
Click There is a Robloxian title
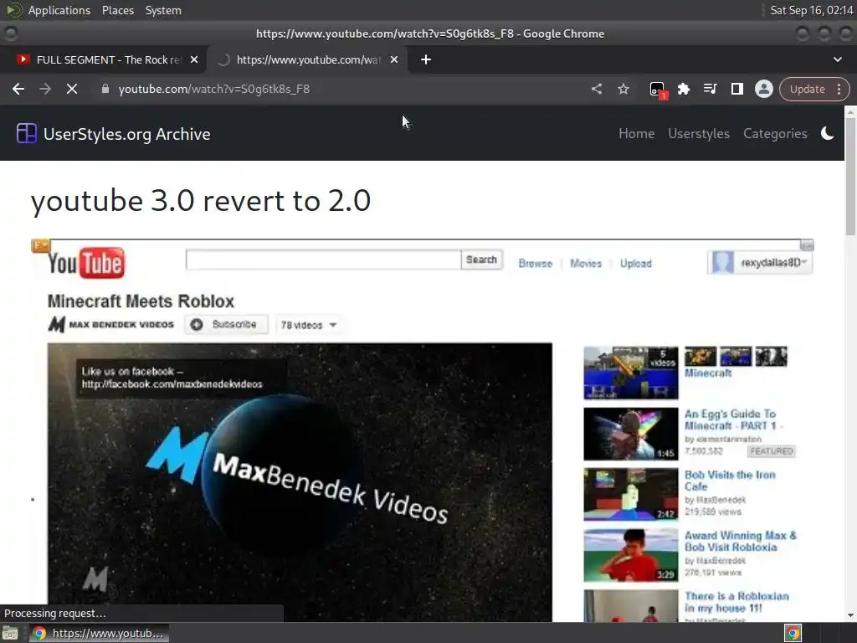(736, 602)
